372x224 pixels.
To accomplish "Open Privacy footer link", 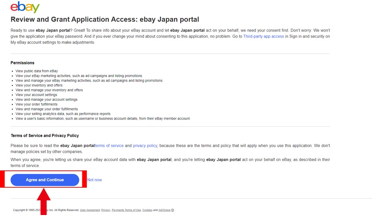I will click(106, 210).
